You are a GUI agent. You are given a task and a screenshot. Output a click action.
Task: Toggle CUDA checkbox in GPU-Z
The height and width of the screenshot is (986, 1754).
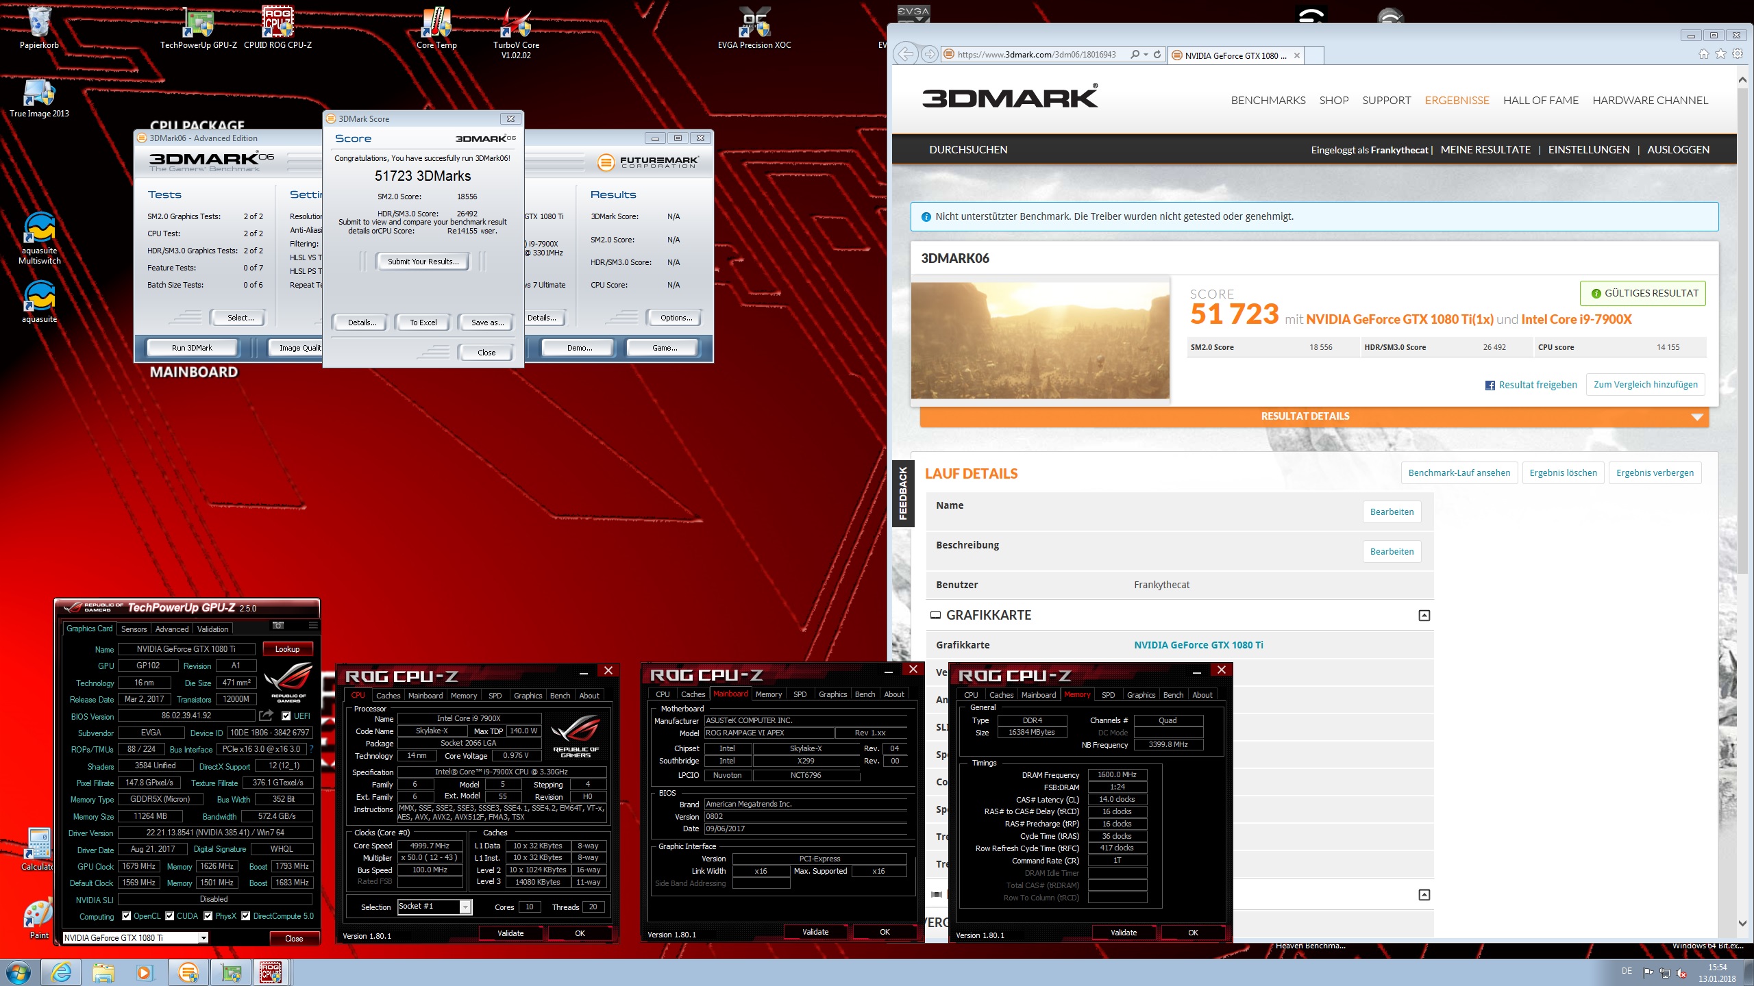170,916
